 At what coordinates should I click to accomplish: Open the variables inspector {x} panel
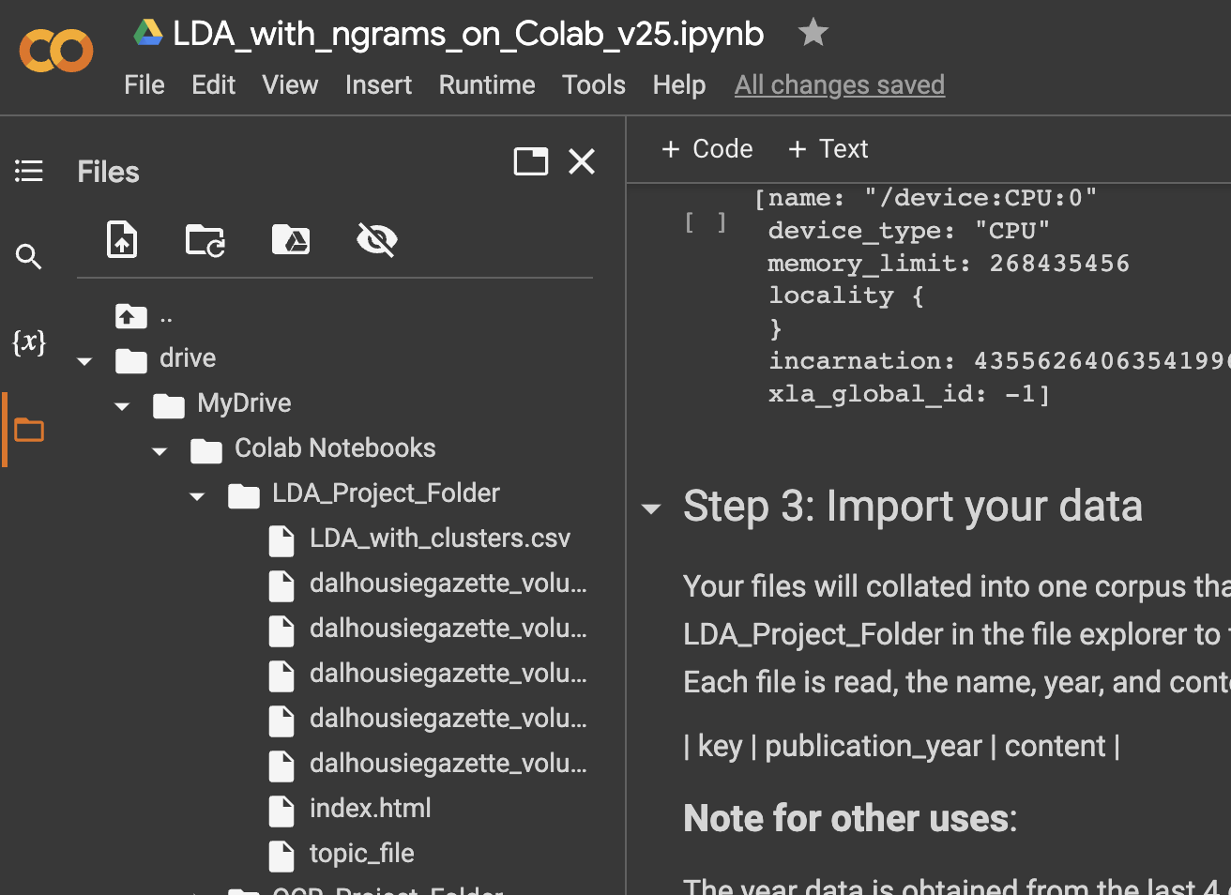[x=28, y=342]
